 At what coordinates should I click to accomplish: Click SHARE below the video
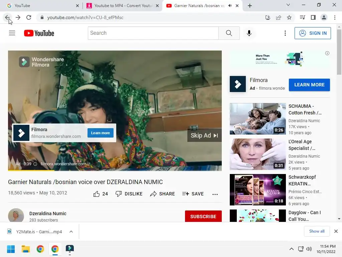click(x=163, y=194)
